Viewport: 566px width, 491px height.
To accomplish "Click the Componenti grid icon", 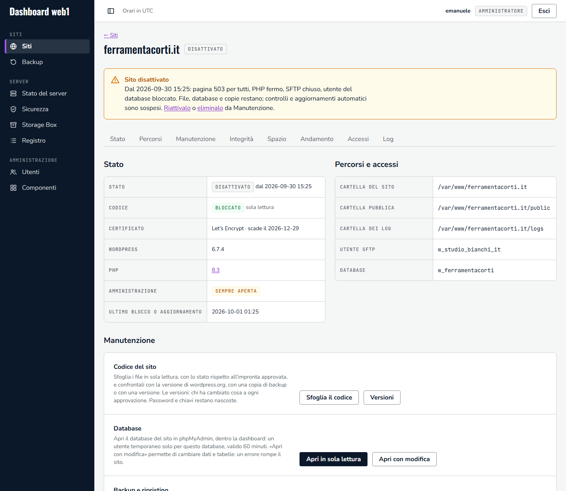I will (x=13, y=188).
